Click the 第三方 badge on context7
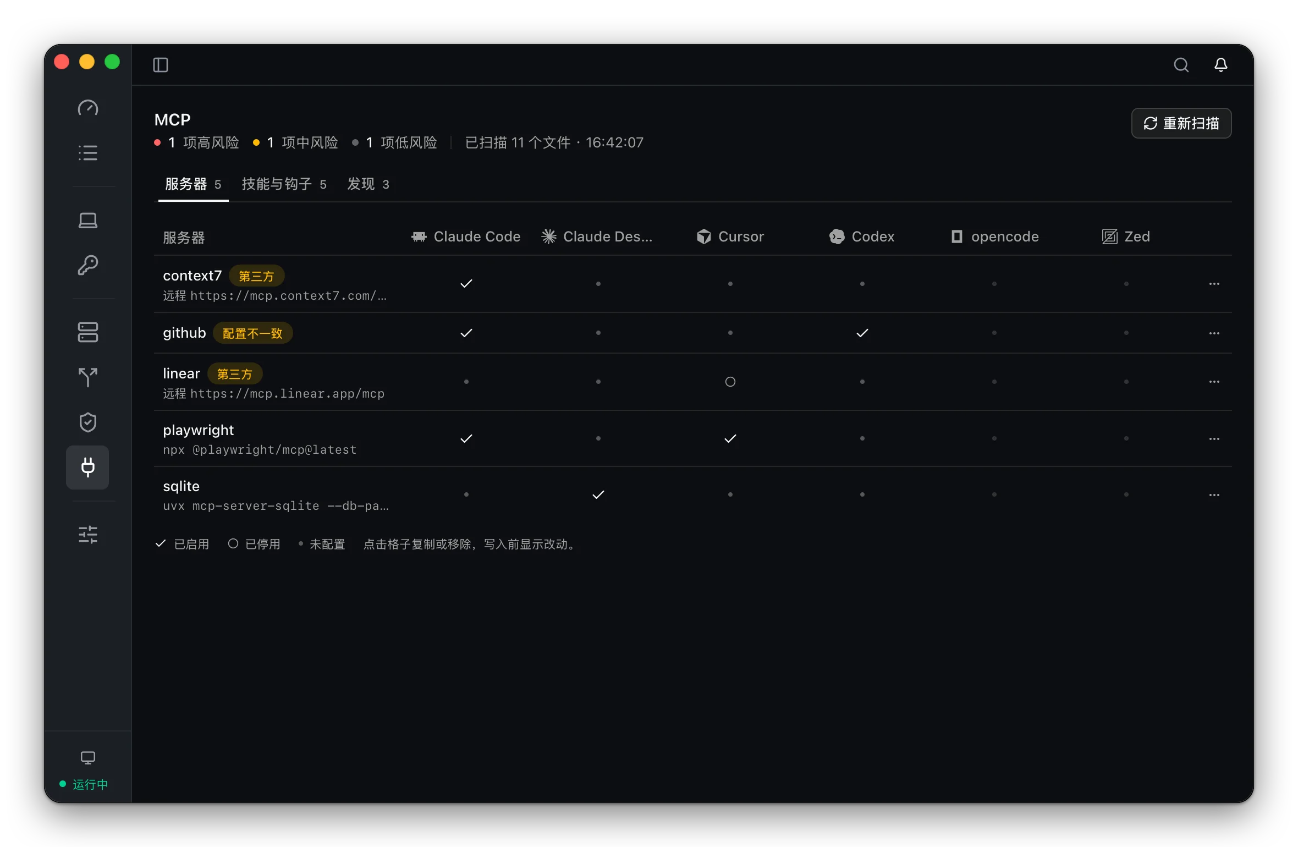Image resolution: width=1298 pixels, height=847 pixels. click(256, 276)
